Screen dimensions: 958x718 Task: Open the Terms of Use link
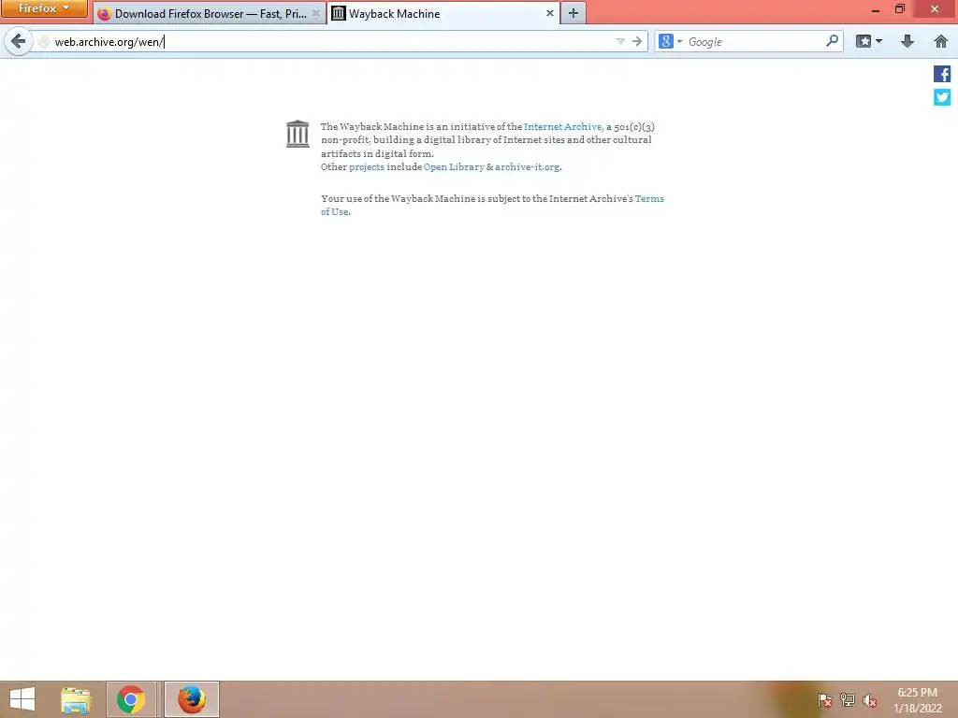tap(649, 198)
